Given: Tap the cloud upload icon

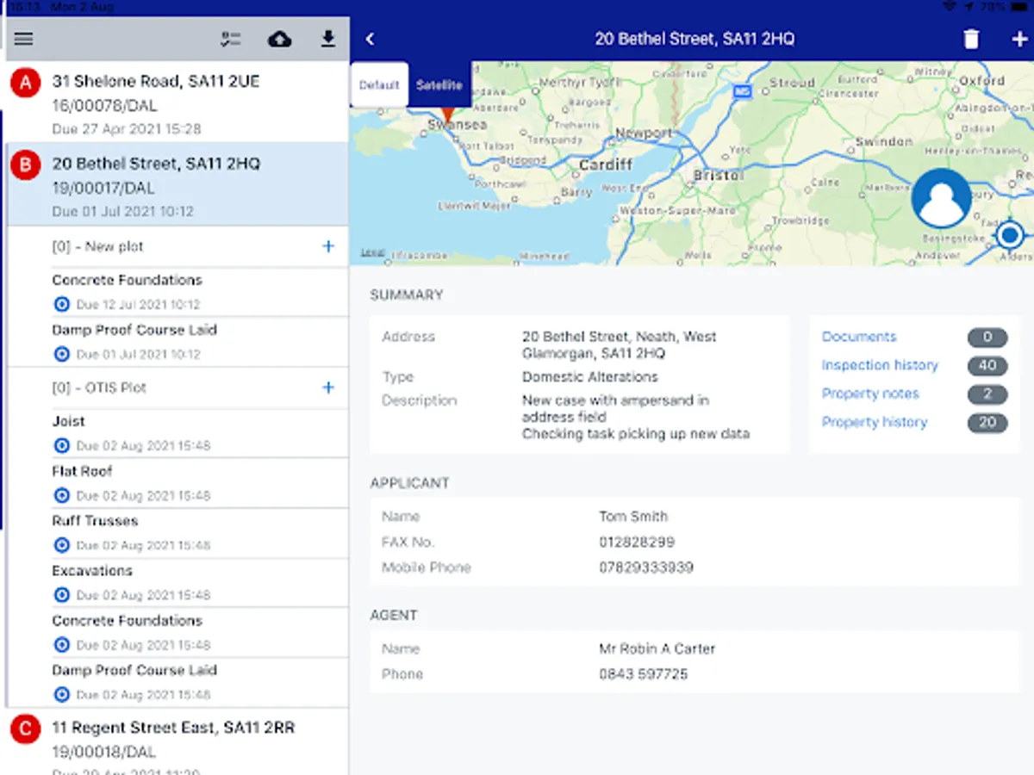Looking at the screenshot, I should coord(280,39).
